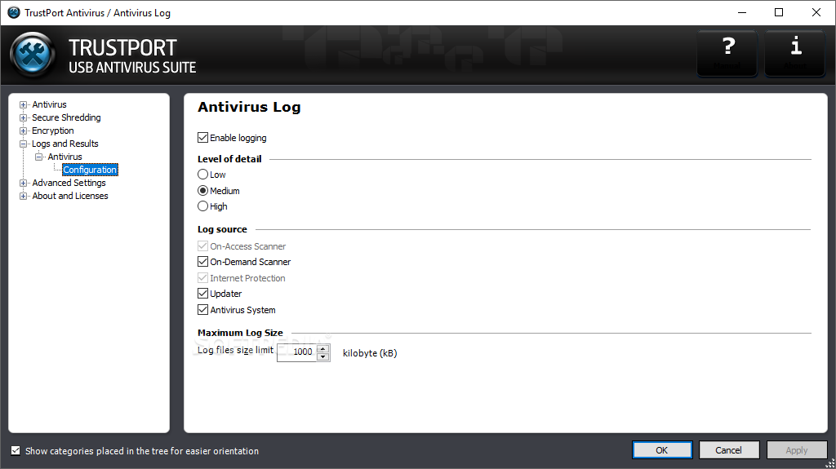
Task: Toggle the On-Access Scanner checkbox
Action: [202, 246]
